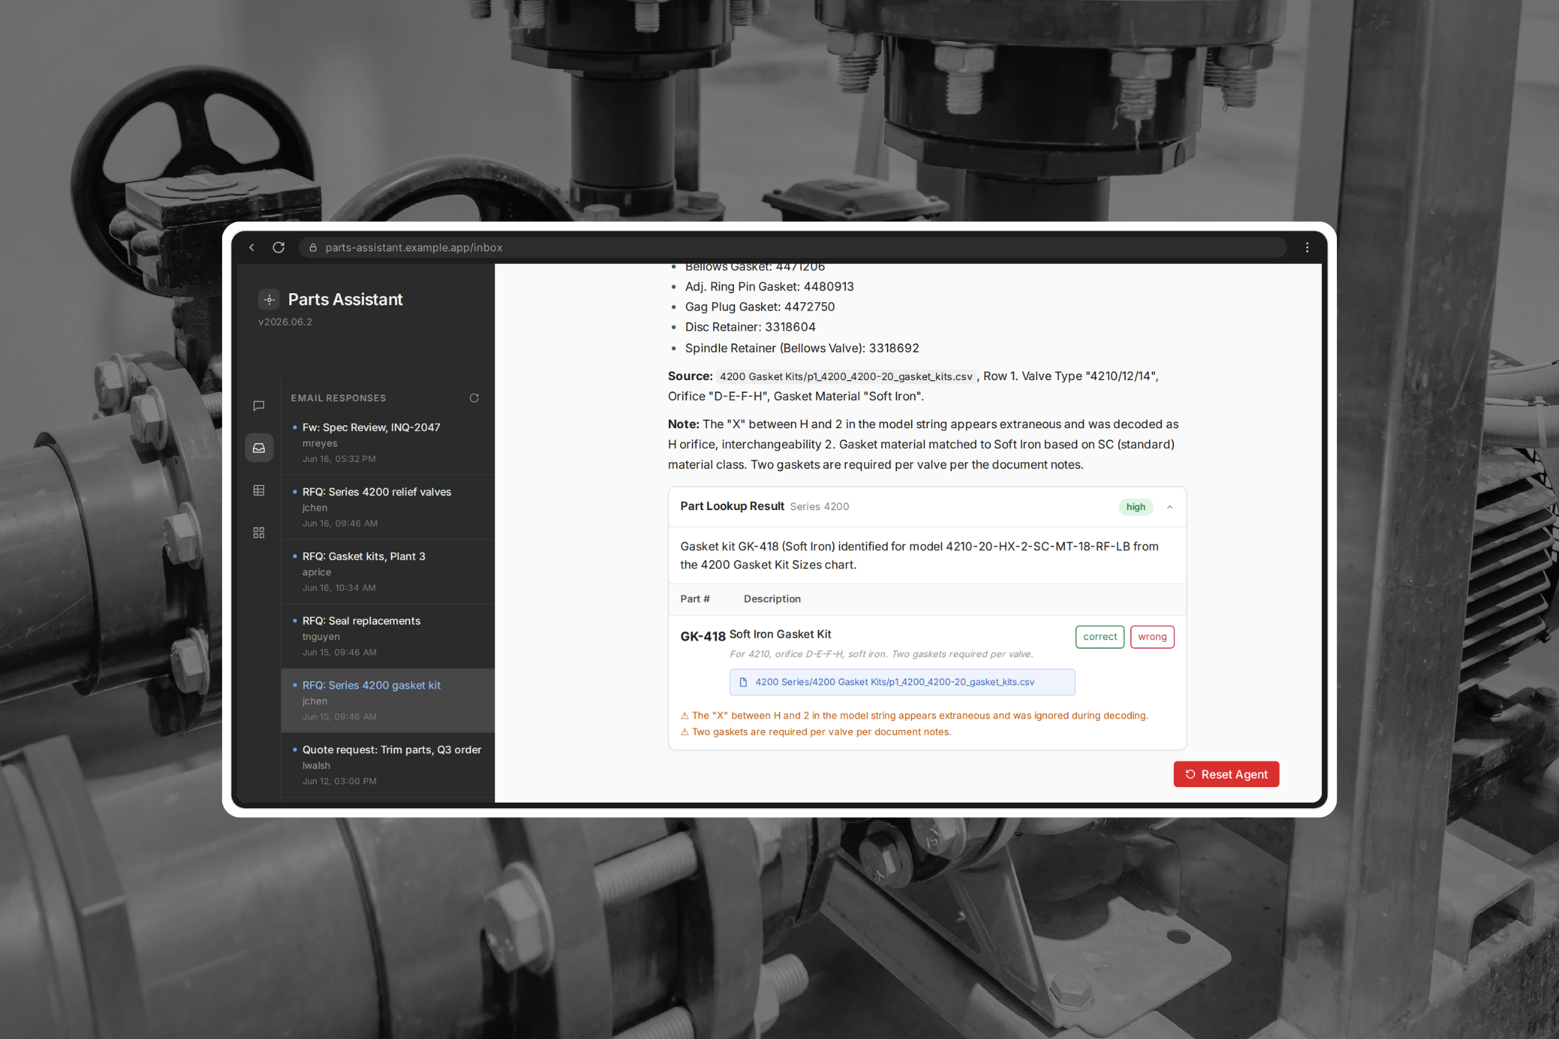Open the RFQ: Series 4200 relief valves email
1559x1039 pixels.
pyautogui.click(x=388, y=507)
